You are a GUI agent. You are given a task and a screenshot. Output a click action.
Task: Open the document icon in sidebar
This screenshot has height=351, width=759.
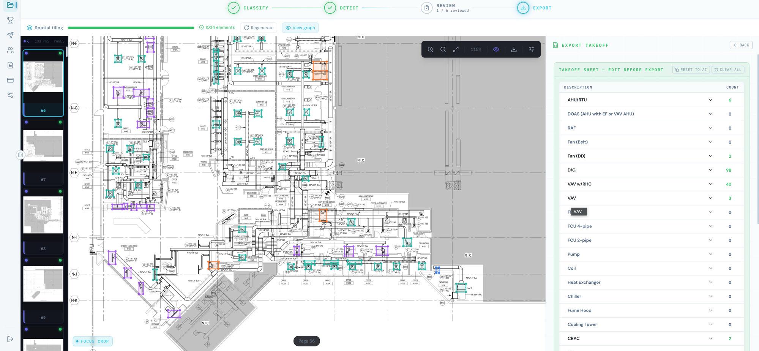tap(10, 65)
